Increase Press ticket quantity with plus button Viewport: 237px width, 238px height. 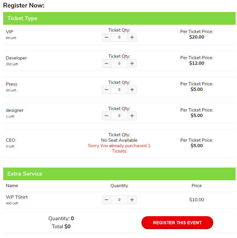pyautogui.click(x=132, y=90)
